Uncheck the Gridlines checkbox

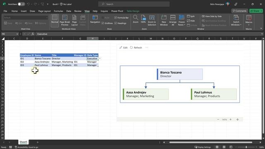click(103, 23)
